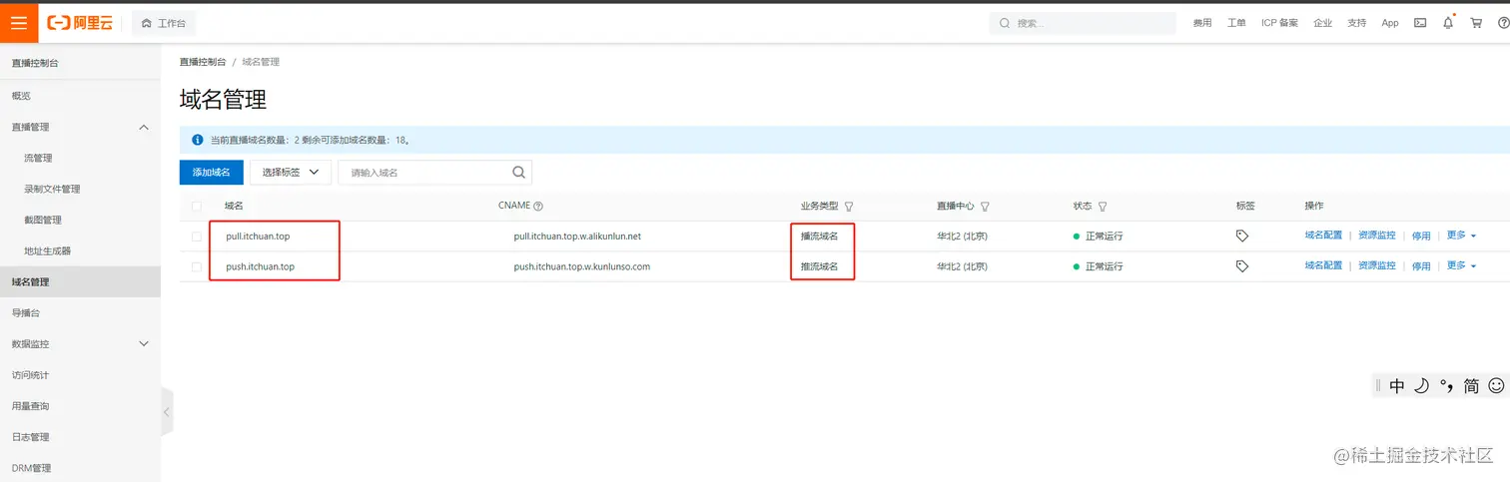Viewport: 1510px width, 482px height.
Task: Open the App menu item
Action: pos(1390,23)
